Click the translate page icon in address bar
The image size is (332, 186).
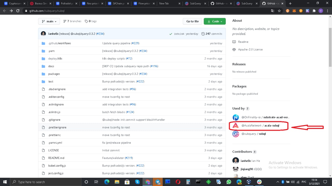[273, 11]
